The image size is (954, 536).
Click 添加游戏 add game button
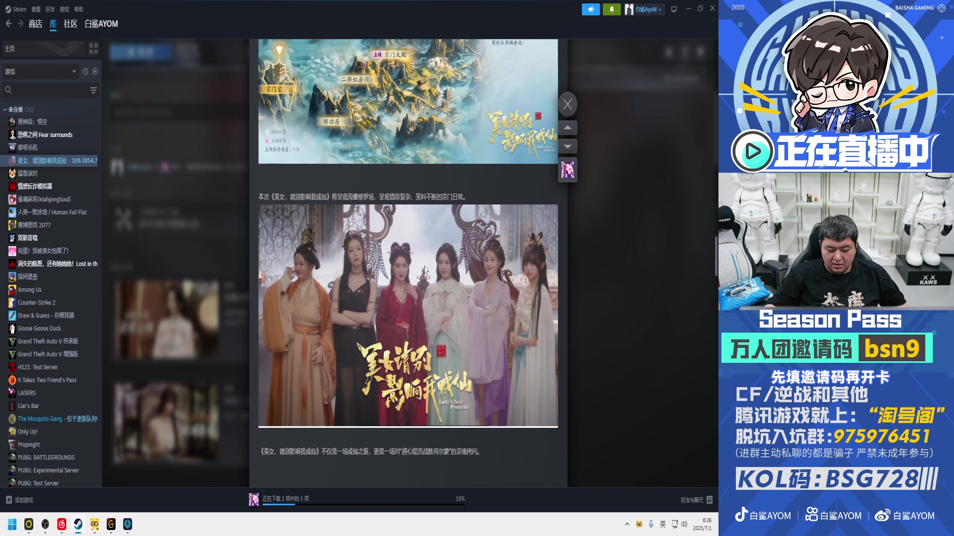[x=19, y=500]
